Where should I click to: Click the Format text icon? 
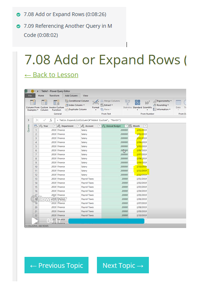coord(96,102)
